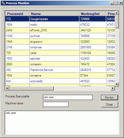124x138 pixels.
Task: Select the wmiapsrv name cell
Action: pos(54,64)
